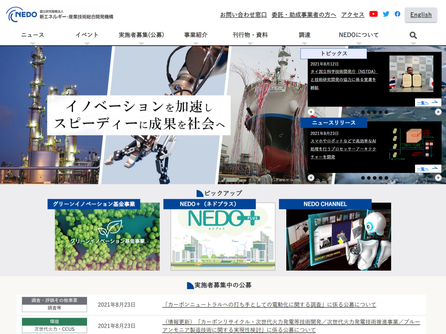Open the 実施者募集(公募) section

141,35
